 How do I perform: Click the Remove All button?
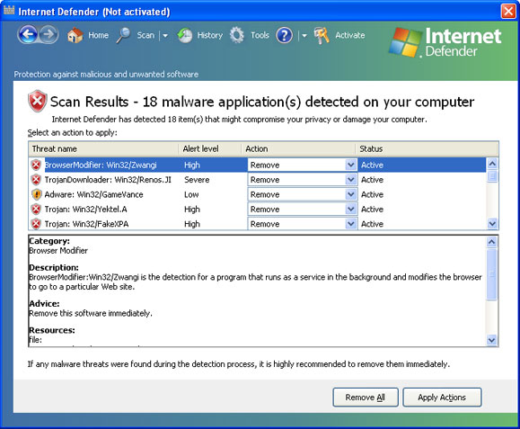pos(366,398)
